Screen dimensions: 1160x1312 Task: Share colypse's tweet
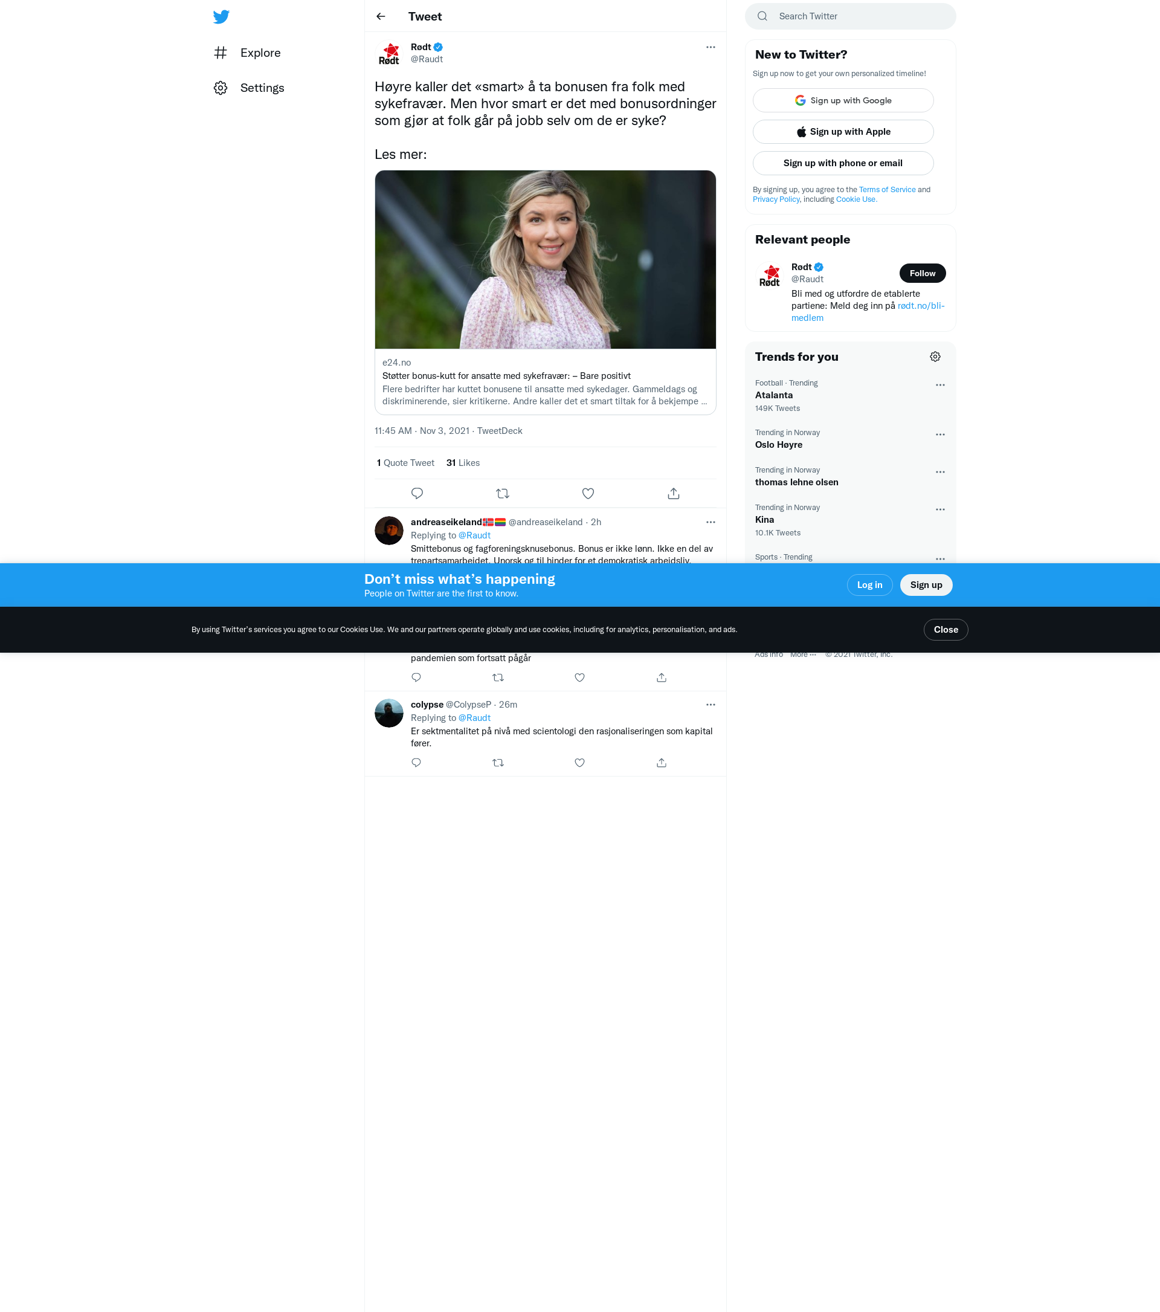point(662,763)
